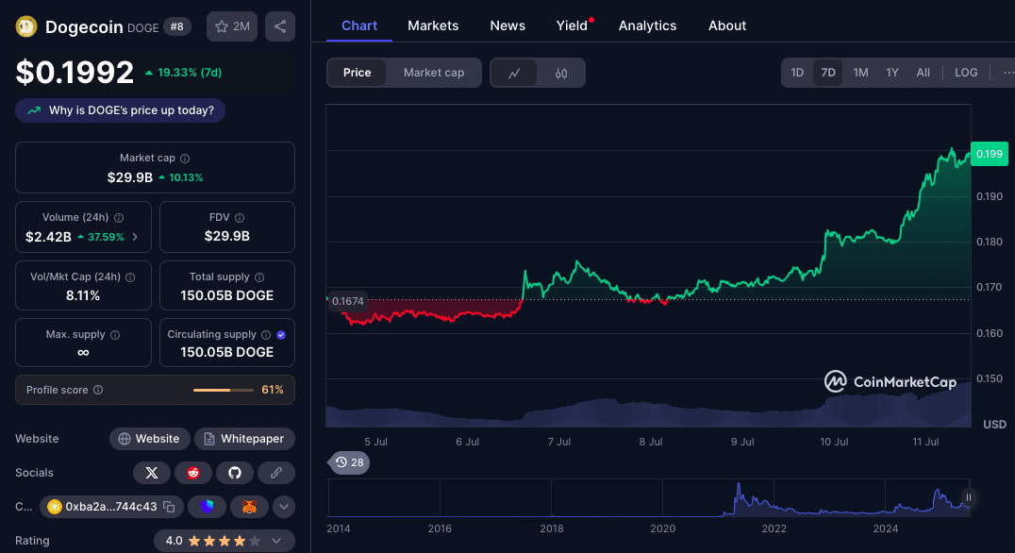Click the Circulating supply info icon
1015x553 pixels.
coord(266,335)
